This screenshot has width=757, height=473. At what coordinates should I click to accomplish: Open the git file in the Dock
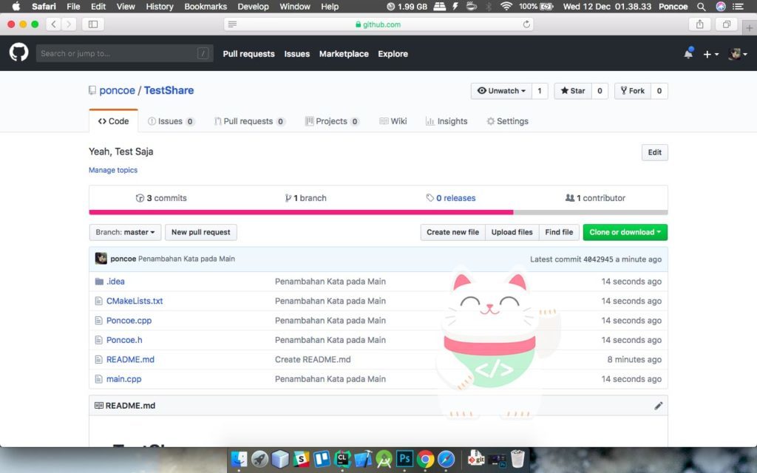click(475, 458)
